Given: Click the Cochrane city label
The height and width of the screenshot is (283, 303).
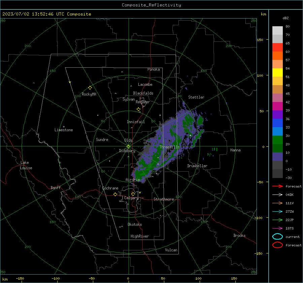Looking at the screenshot, I should coord(110,188).
